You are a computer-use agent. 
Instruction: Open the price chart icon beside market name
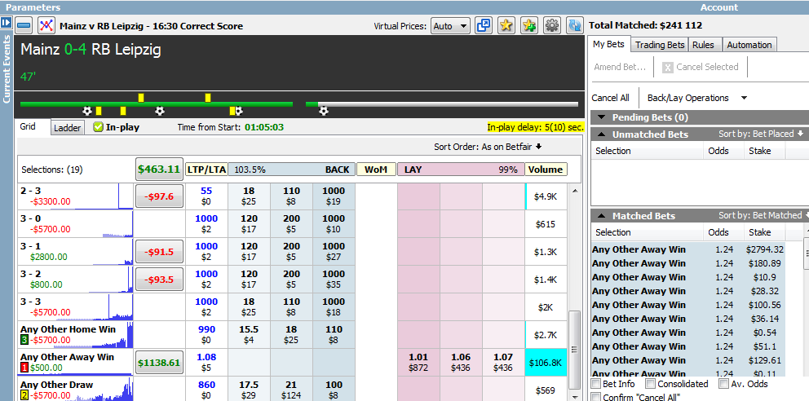point(47,25)
